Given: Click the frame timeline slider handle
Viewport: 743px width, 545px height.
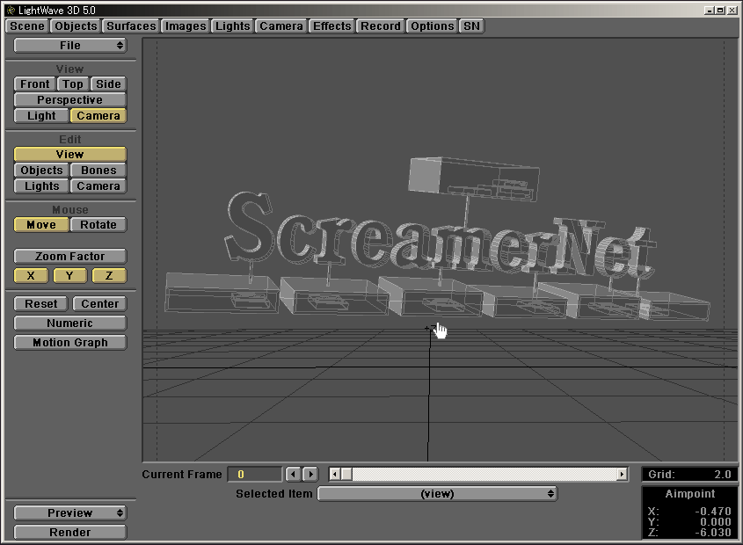Looking at the screenshot, I should (346, 475).
